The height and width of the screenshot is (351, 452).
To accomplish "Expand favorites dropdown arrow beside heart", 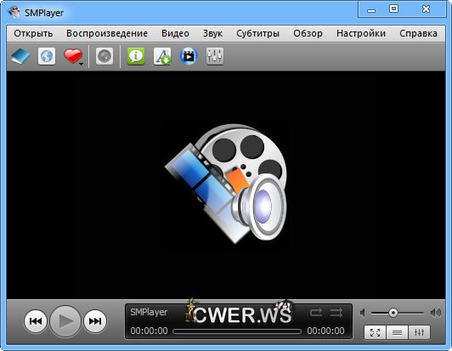I will pos(82,64).
